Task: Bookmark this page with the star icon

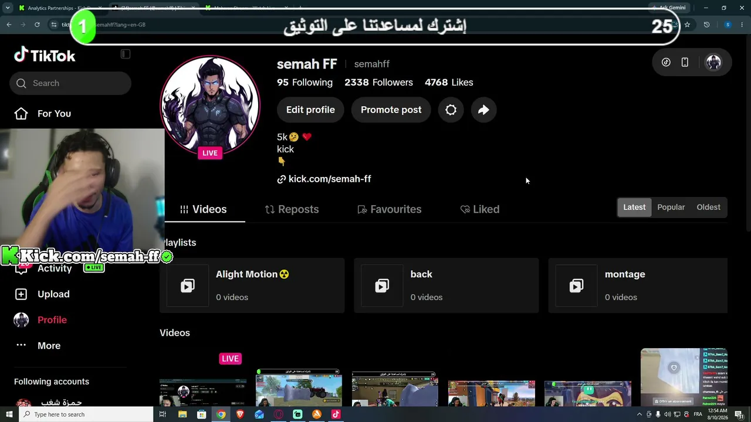Action: (687, 25)
